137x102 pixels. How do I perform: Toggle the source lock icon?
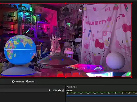[x=63, y=90]
